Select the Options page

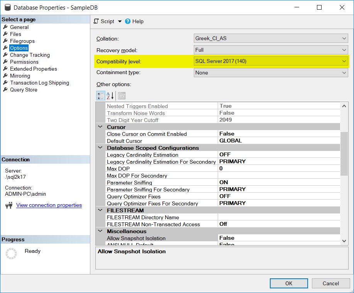(x=19, y=48)
